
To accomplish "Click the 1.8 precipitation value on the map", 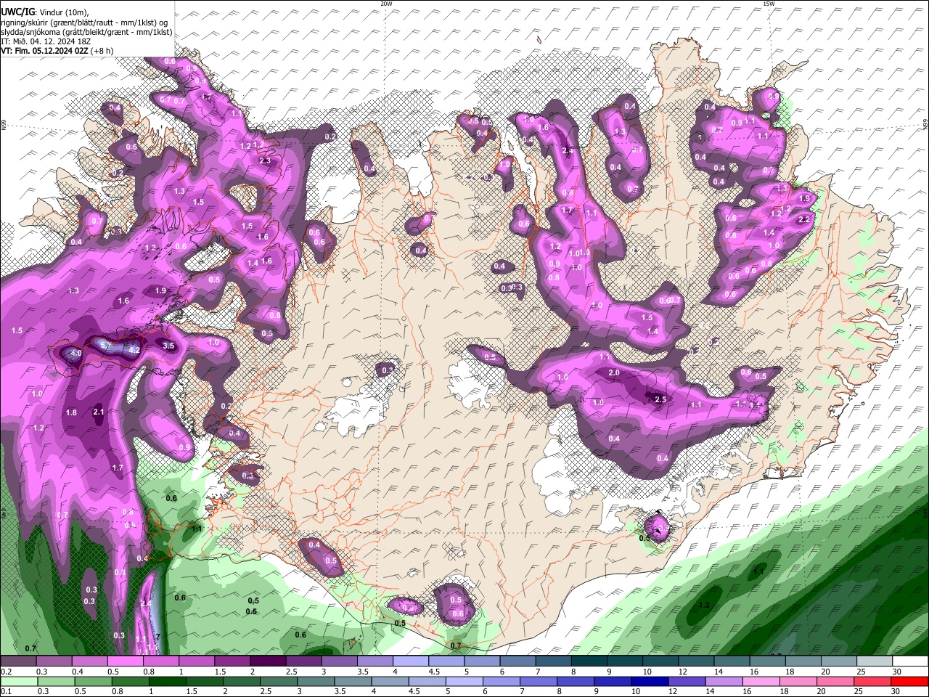I will [x=71, y=413].
